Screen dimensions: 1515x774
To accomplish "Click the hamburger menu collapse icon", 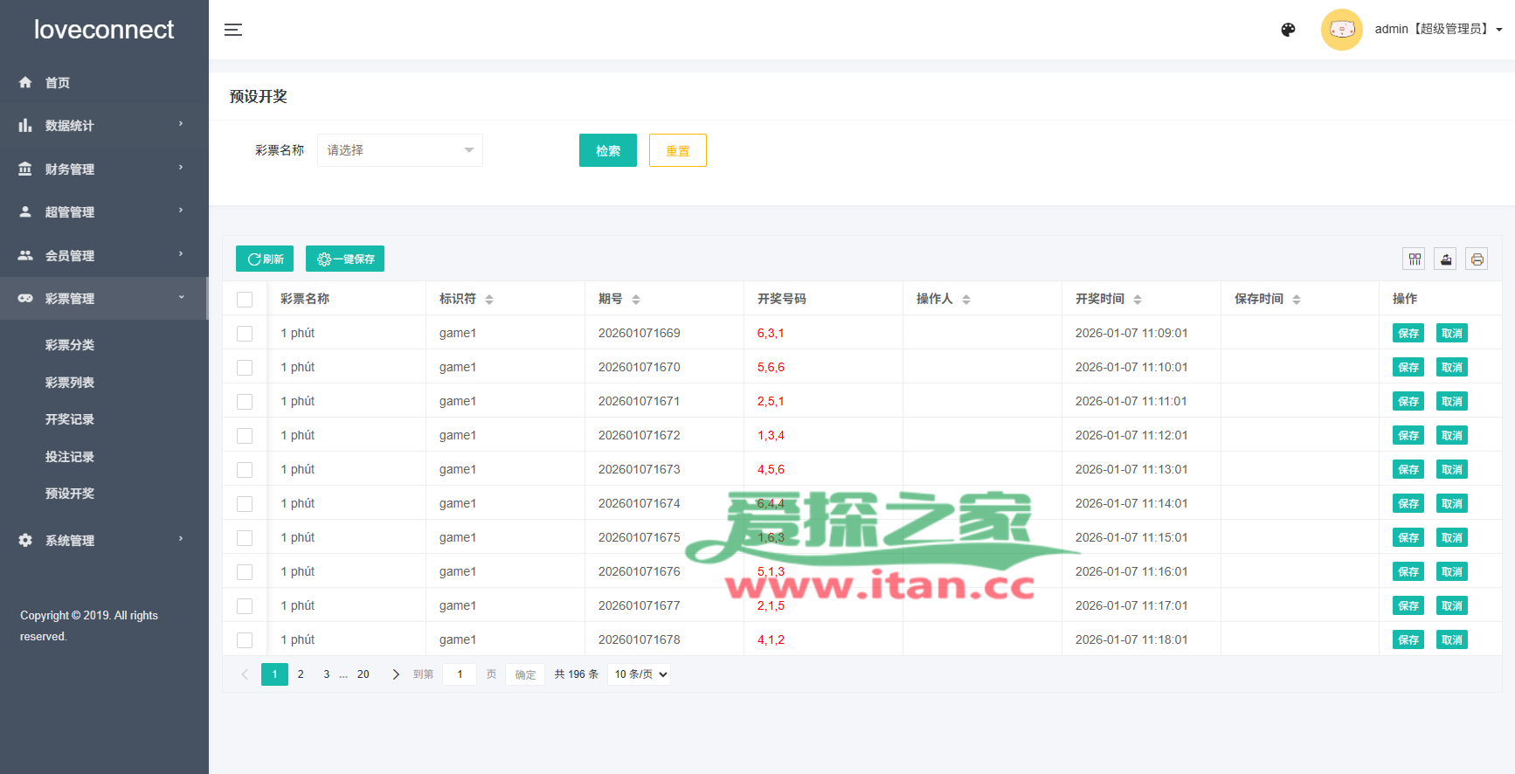I will [233, 30].
